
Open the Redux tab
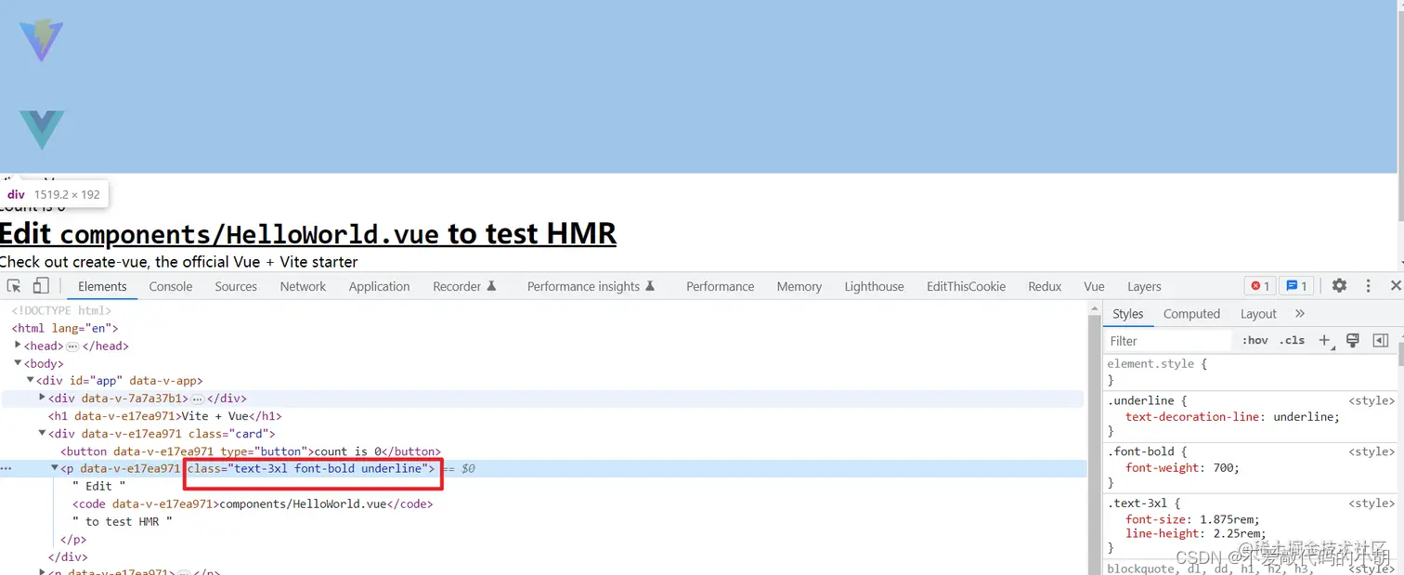(1045, 286)
